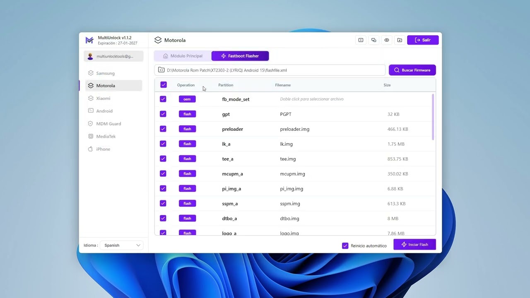Deselect the mcupm_a row checkbox

(x=163, y=173)
